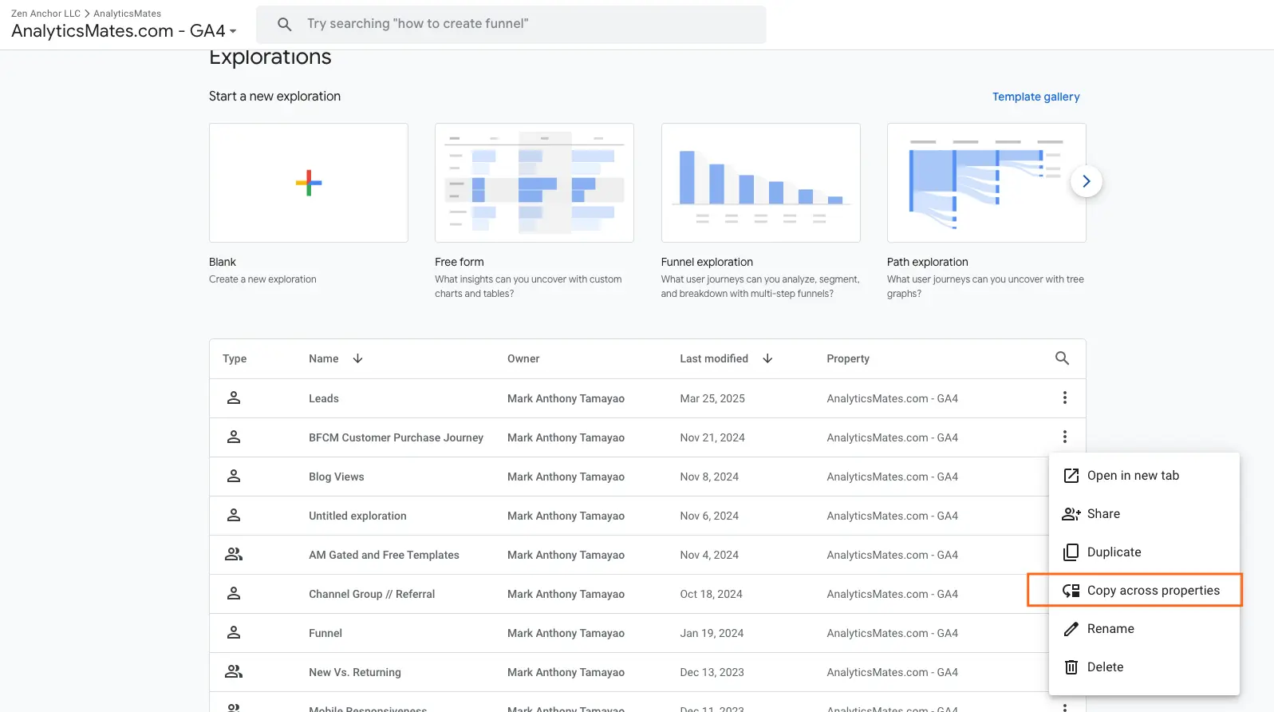Sort by Last modified column arrow
Viewport: 1274px width, 712px height.
(767, 358)
